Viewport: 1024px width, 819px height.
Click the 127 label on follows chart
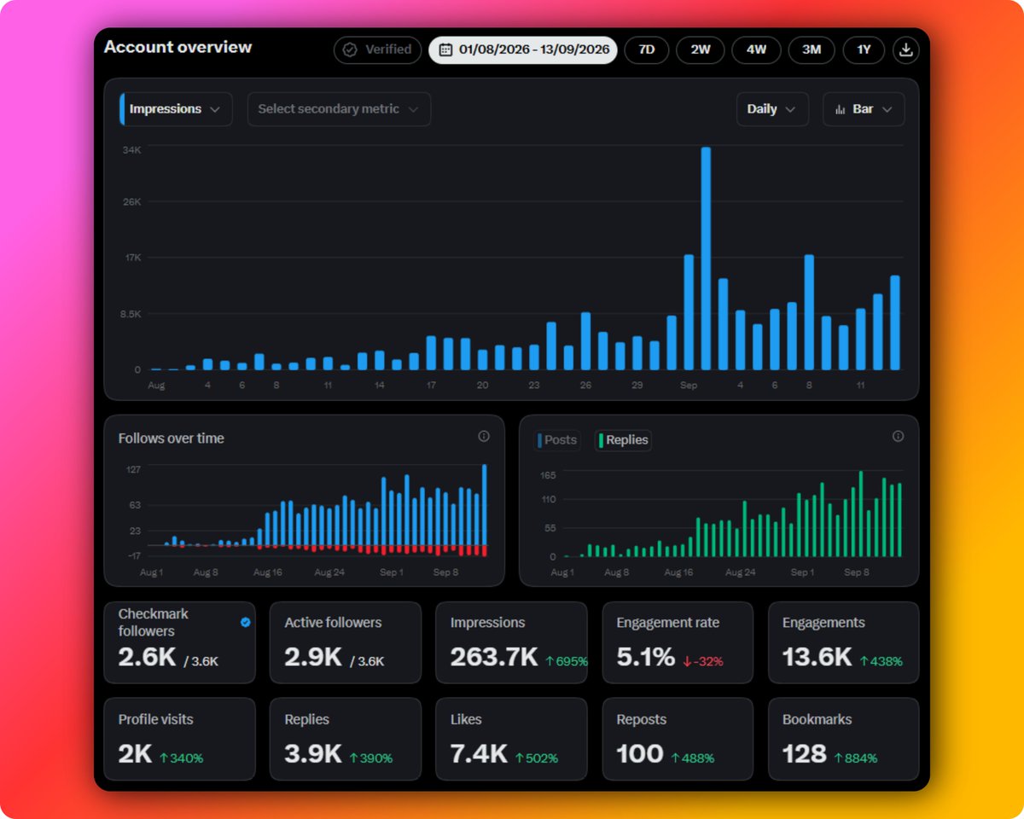click(133, 469)
